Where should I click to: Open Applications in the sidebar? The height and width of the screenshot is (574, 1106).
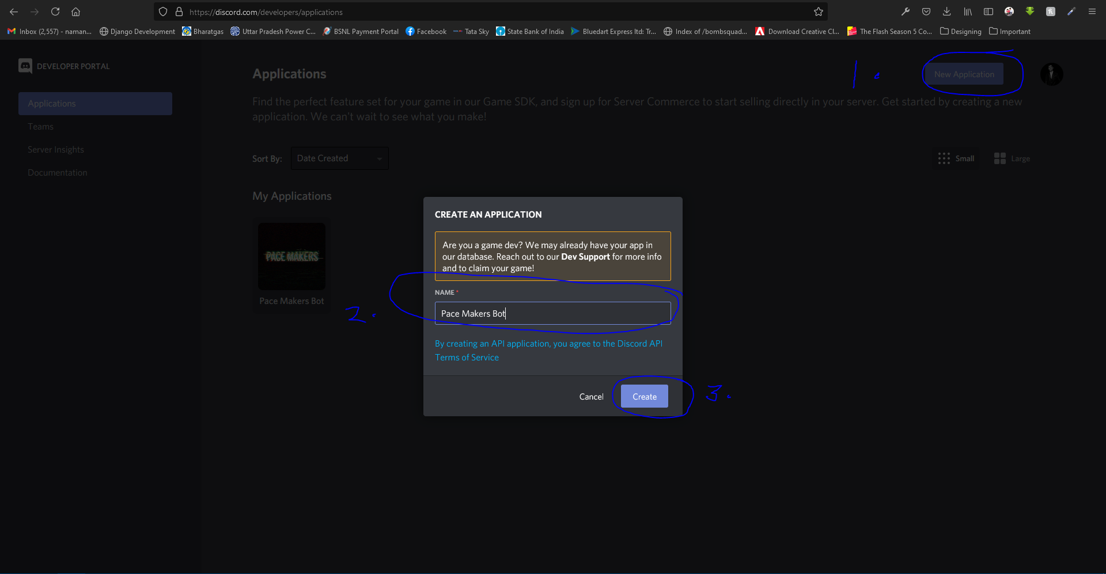click(x=95, y=104)
